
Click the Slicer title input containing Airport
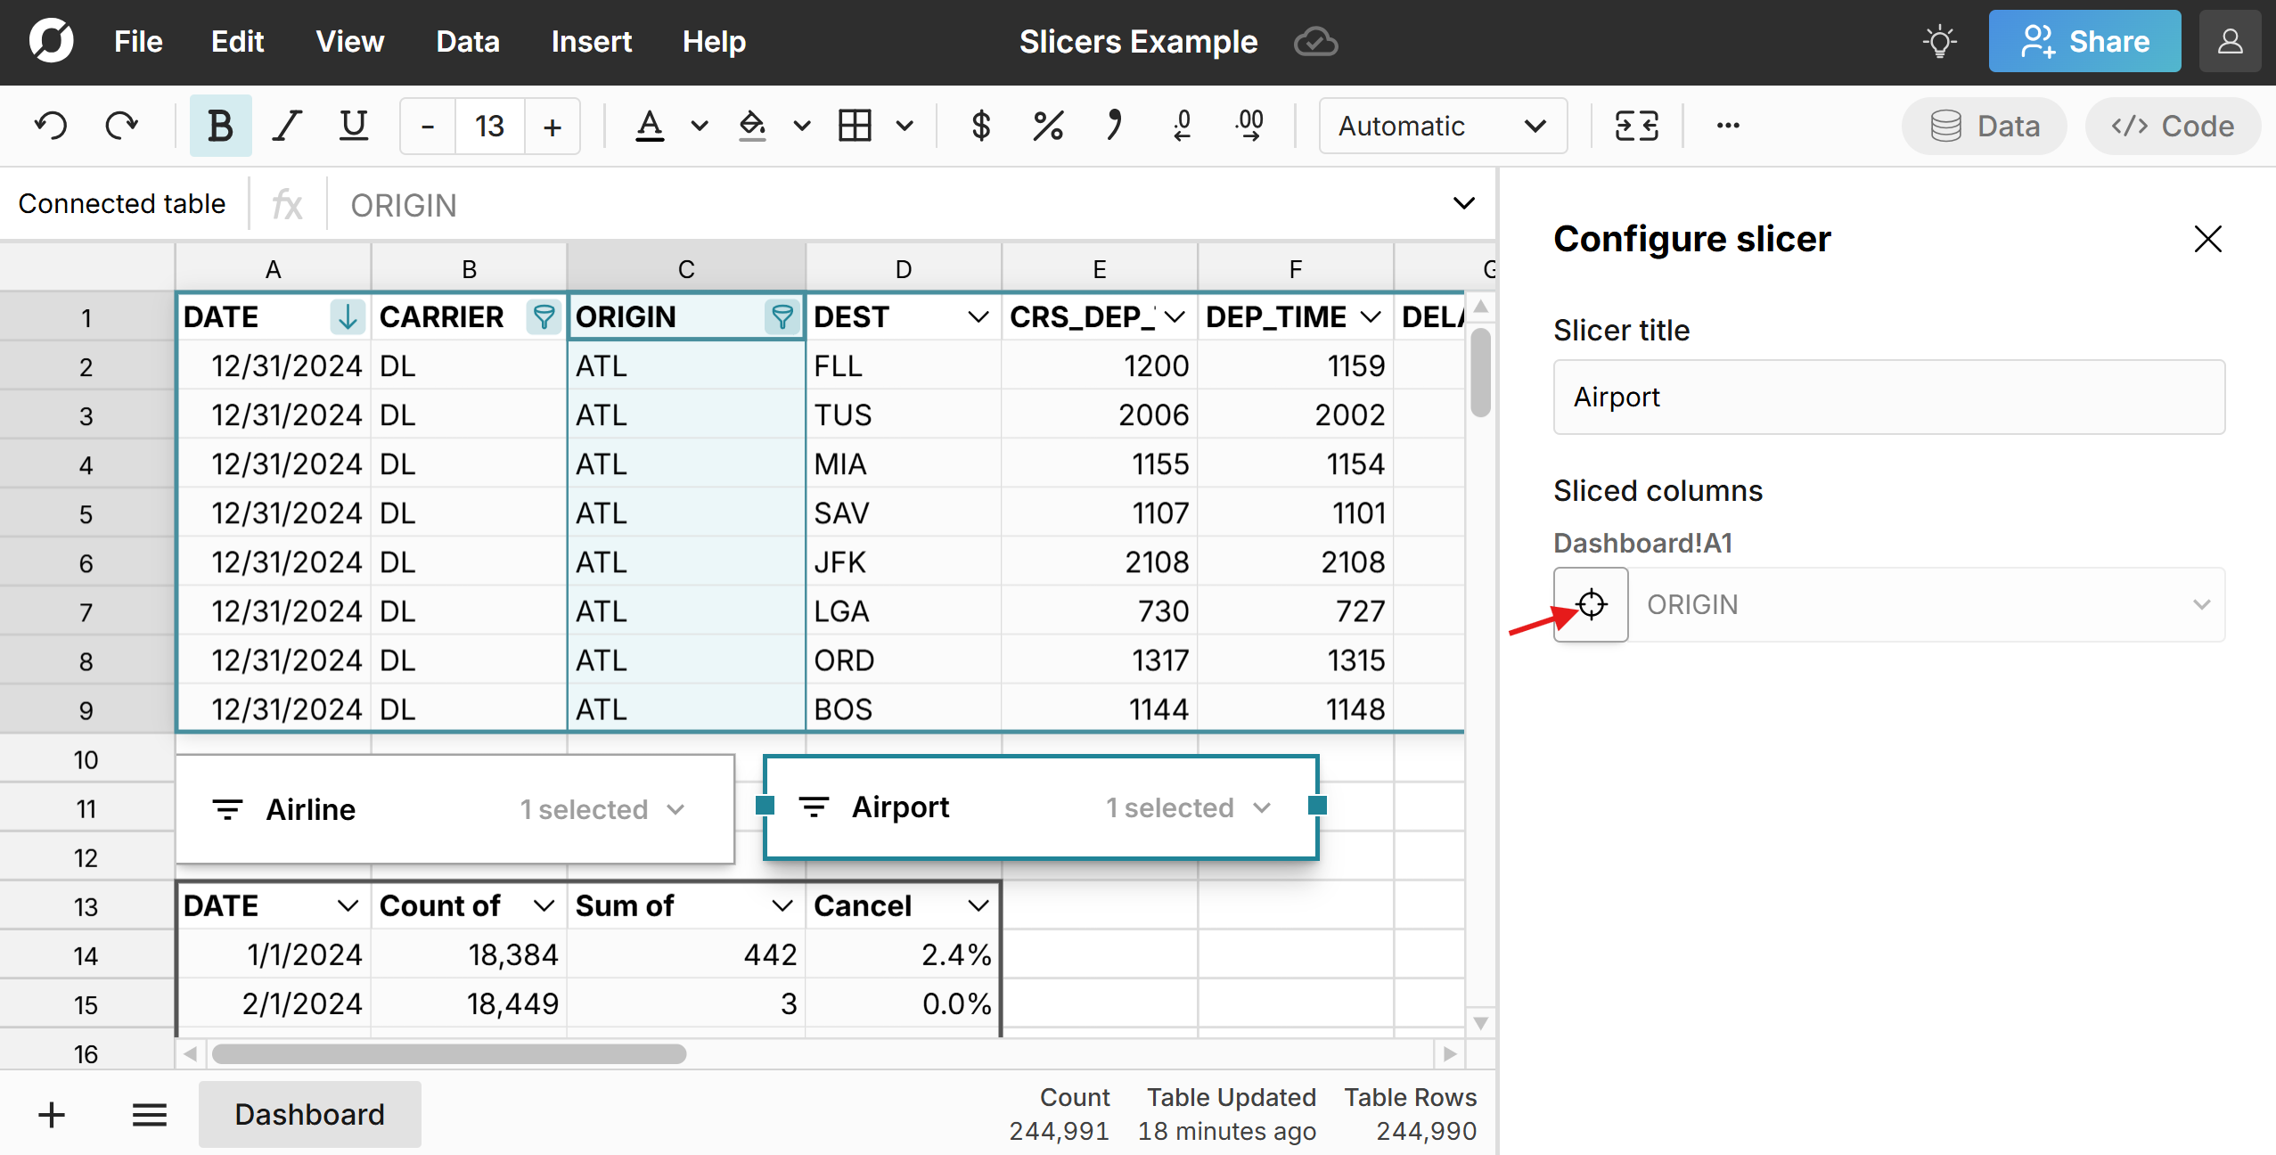click(1888, 397)
